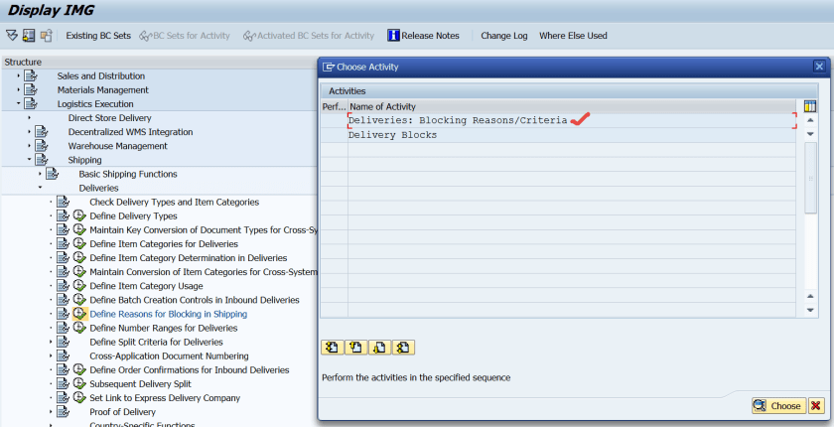This screenshot has width=834, height=427.
Task: Go to last page in Choose Activity dialog
Action: click(403, 348)
